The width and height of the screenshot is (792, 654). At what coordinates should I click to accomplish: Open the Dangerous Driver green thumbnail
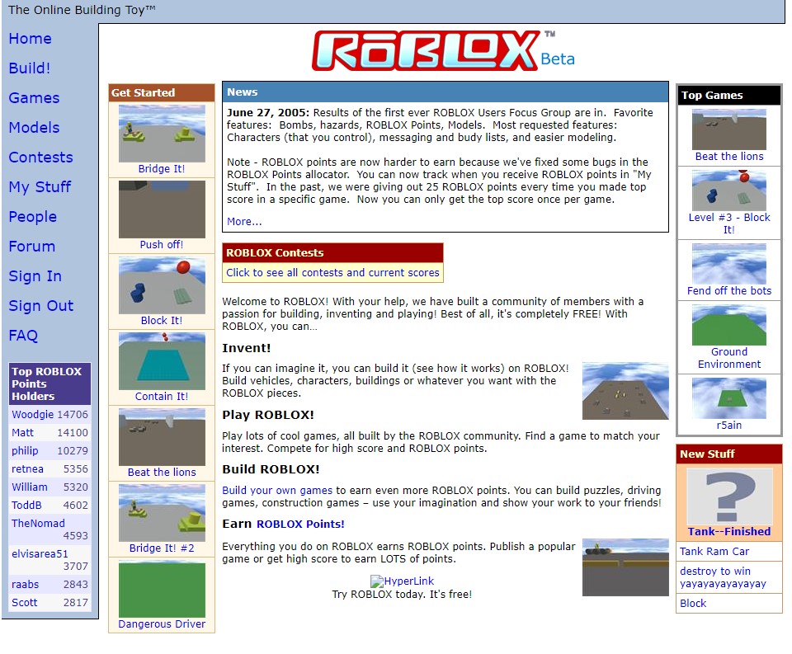click(162, 590)
